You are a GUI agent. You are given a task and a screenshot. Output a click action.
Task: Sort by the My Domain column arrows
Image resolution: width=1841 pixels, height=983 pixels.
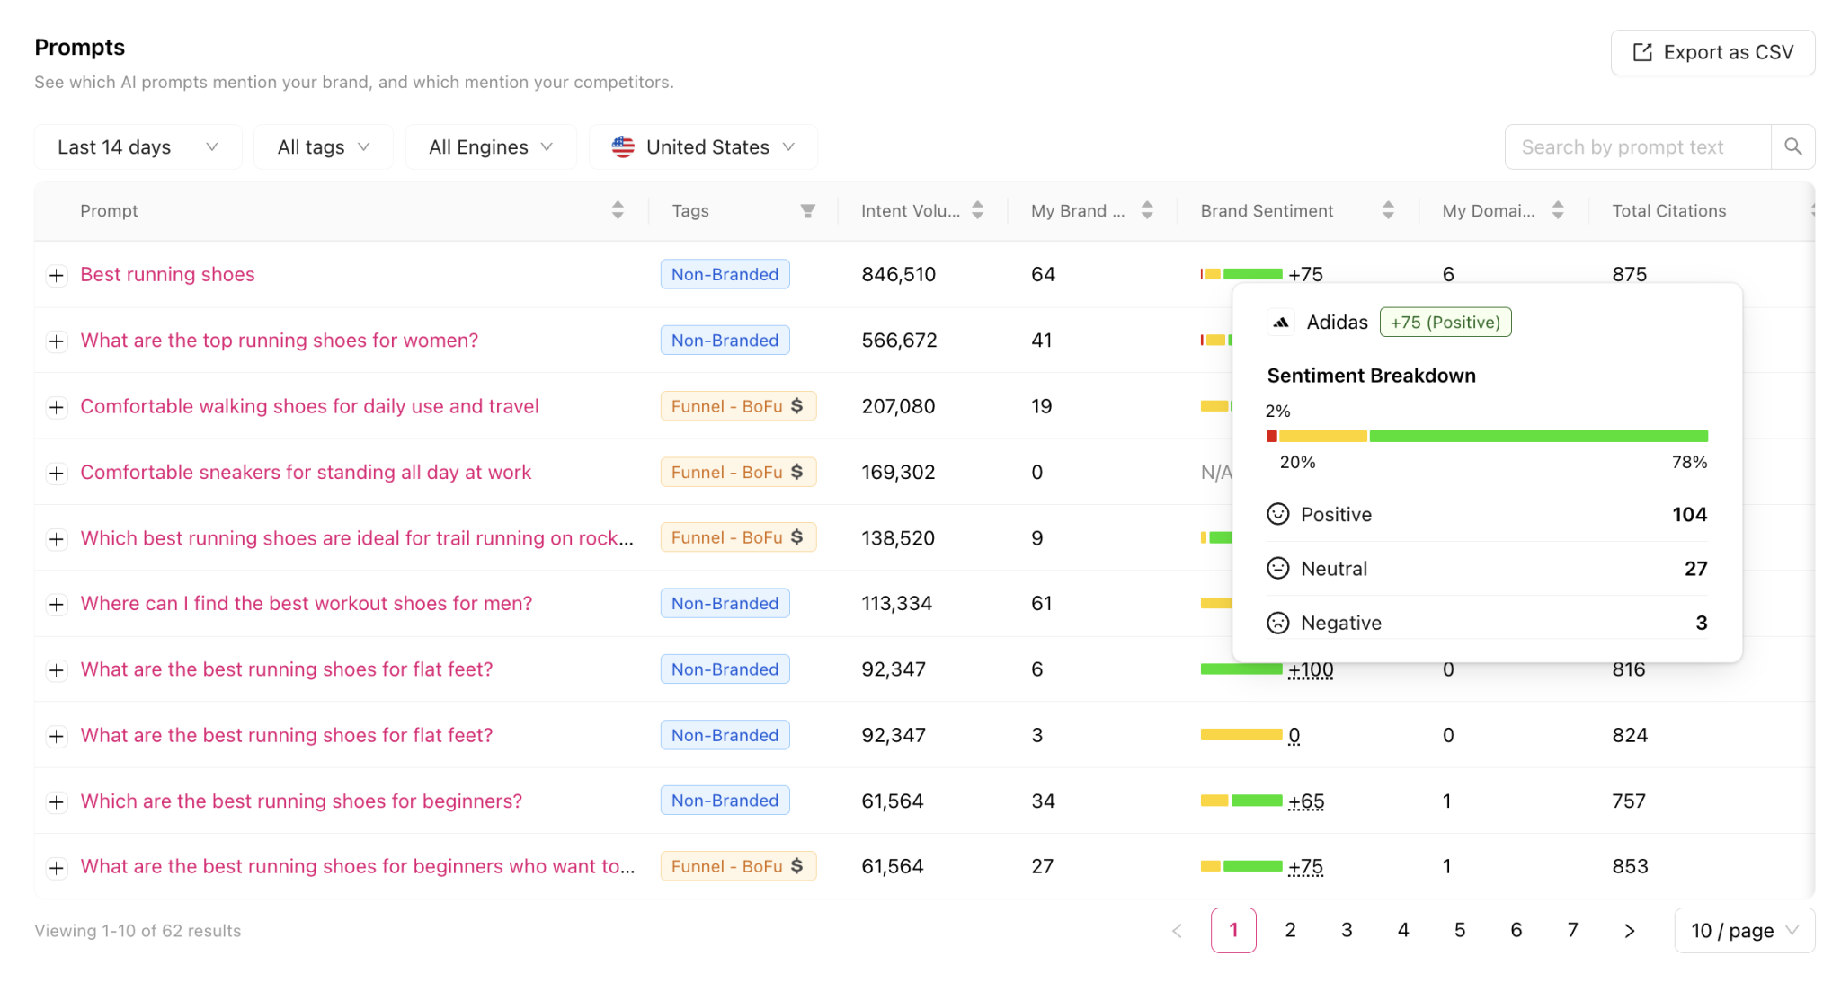point(1558,210)
